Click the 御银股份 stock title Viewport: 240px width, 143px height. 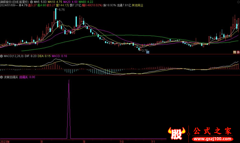[5, 2]
